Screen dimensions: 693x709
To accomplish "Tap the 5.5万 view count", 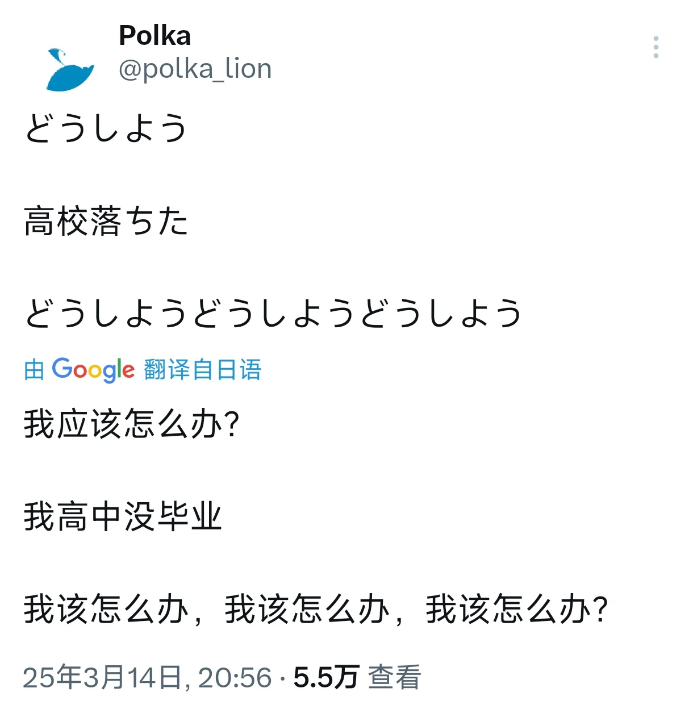I will 326,678.
